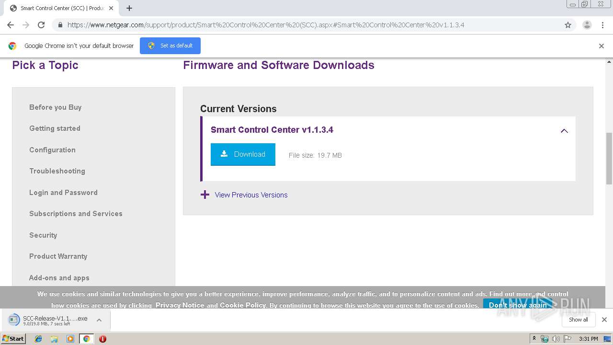Click the red antivirus taskbar icon
This screenshot has height=345, width=613.
click(x=102, y=339)
